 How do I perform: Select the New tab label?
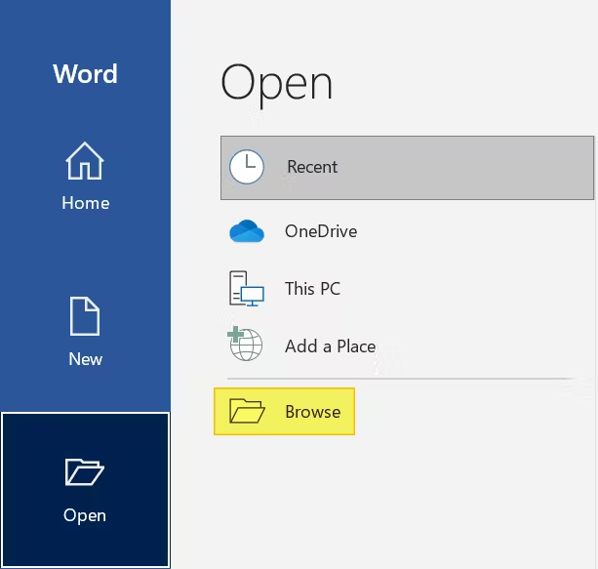[85, 359]
